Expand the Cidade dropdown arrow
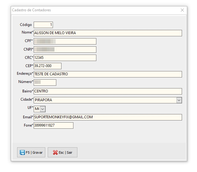Viewport: 197px width, 172px height. [179, 100]
